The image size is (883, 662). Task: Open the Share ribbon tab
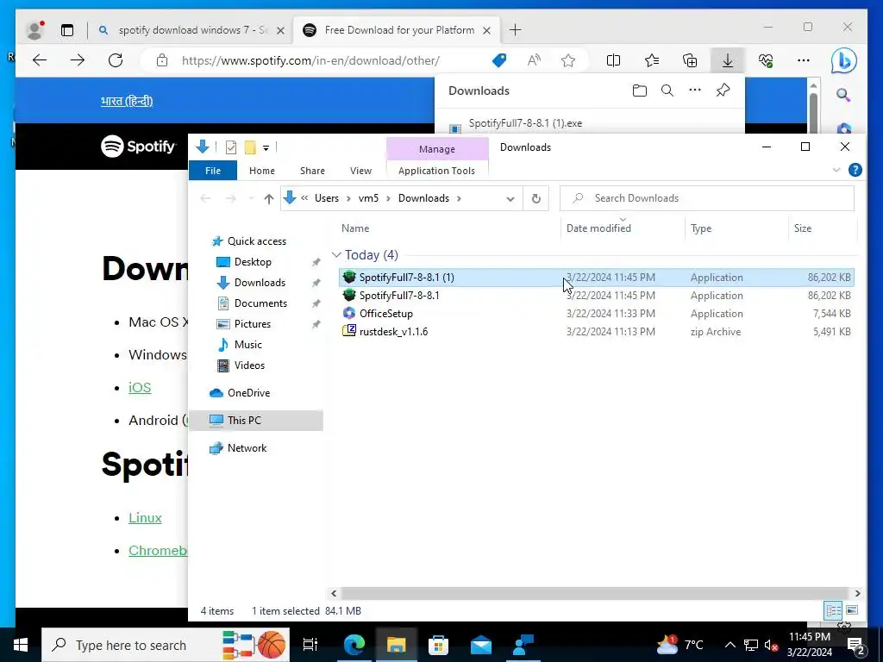(x=312, y=171)
